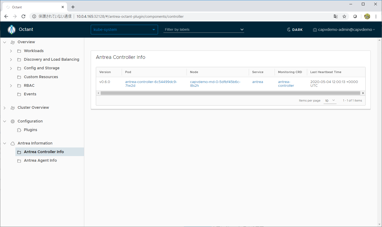This screenshot has height=227, width=382.
Task: Toggle the DARK theme mode
Action: pyautogui.click(x=295, y=30)
